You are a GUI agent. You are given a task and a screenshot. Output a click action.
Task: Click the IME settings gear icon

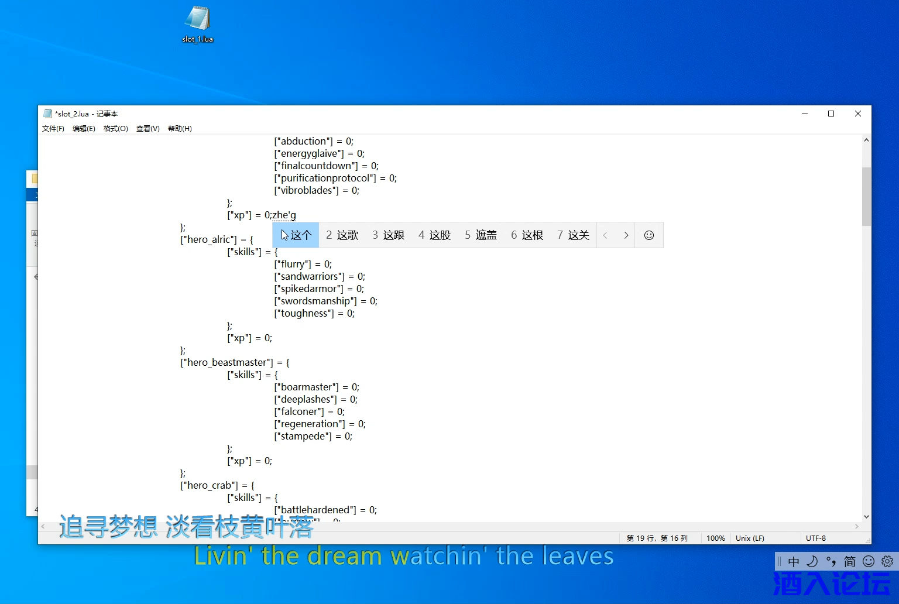pos(887,561)
